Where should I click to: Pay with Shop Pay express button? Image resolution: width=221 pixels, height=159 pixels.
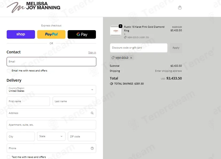click(x=21, y=34)
